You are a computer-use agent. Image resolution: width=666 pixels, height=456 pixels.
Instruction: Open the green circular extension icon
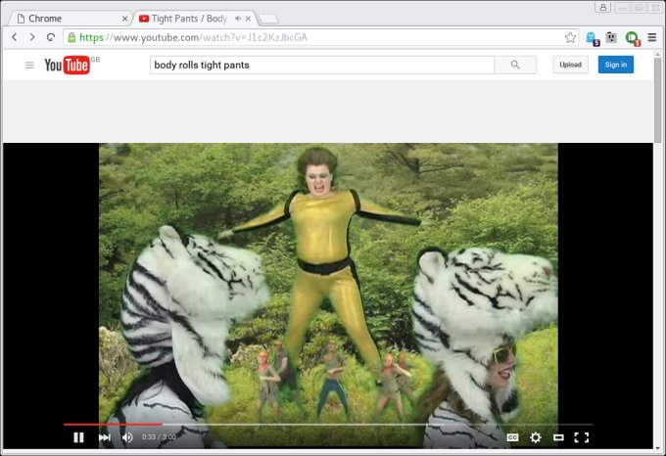pyautogui.click(x=633, y=38)
